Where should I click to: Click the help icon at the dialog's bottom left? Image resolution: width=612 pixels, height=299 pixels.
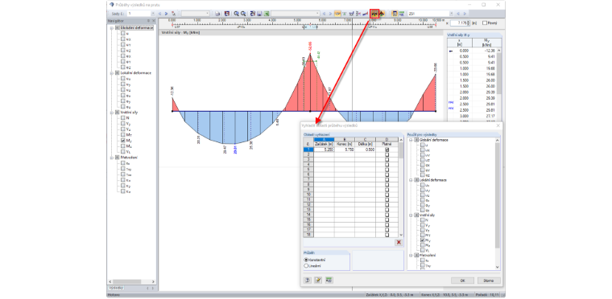pos(308,280)
